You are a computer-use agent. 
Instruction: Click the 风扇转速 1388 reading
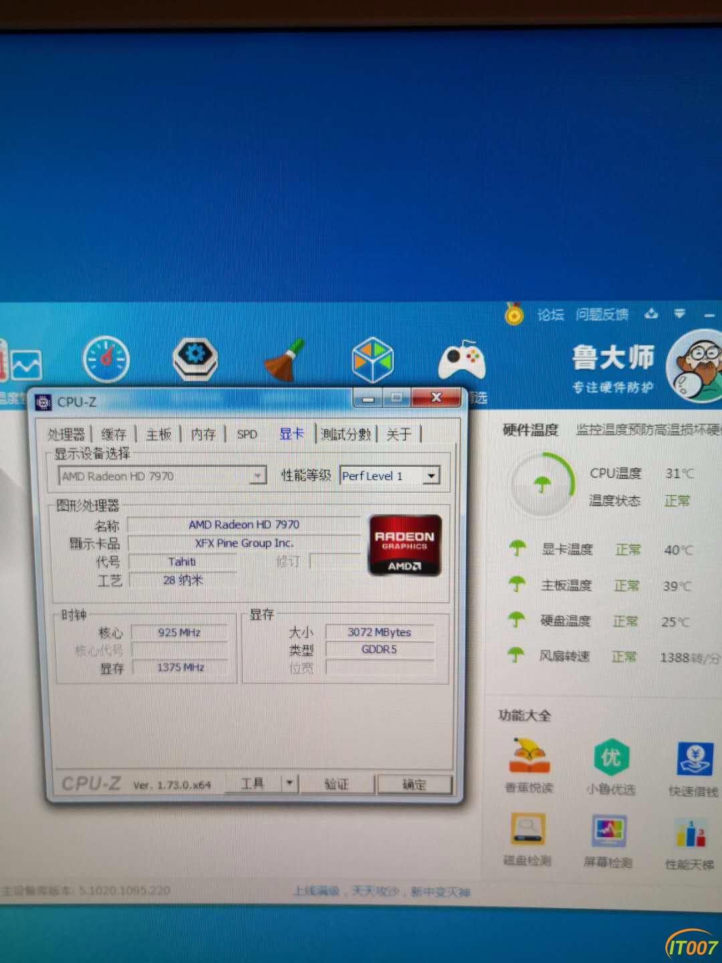tap(690, 657)
